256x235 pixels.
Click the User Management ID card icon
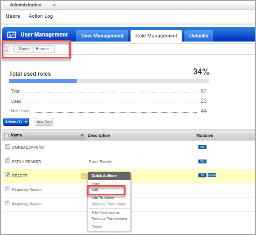pyautogui.click(x=11, y=35)
